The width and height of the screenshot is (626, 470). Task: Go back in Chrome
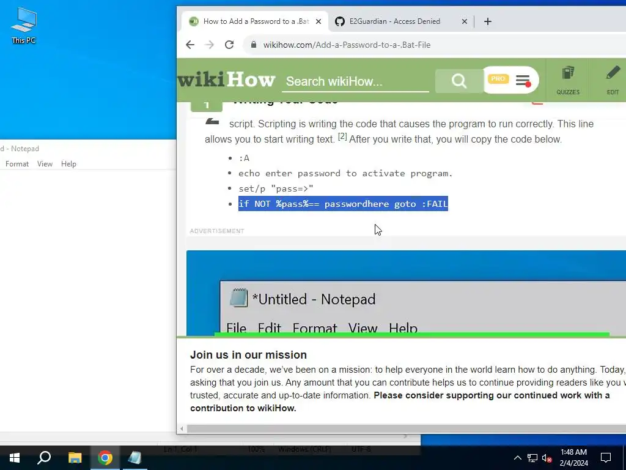coord(190,45)
